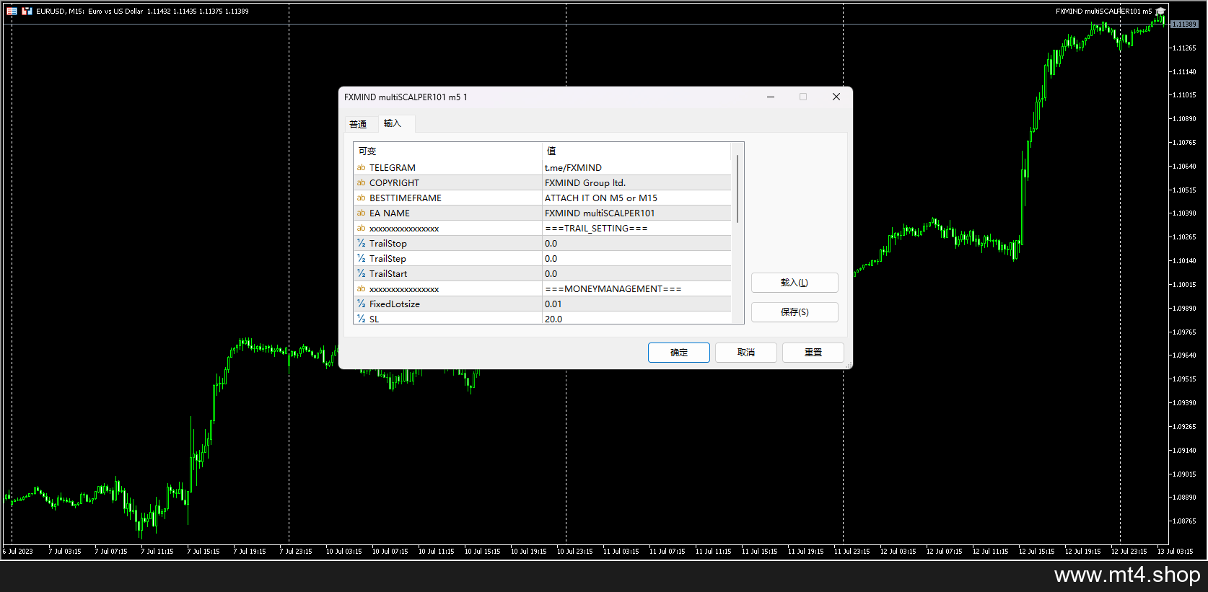1208x592 pixels.
Task: Click the inputs table vertical scrollbar
Action: (x=738, y=189)
